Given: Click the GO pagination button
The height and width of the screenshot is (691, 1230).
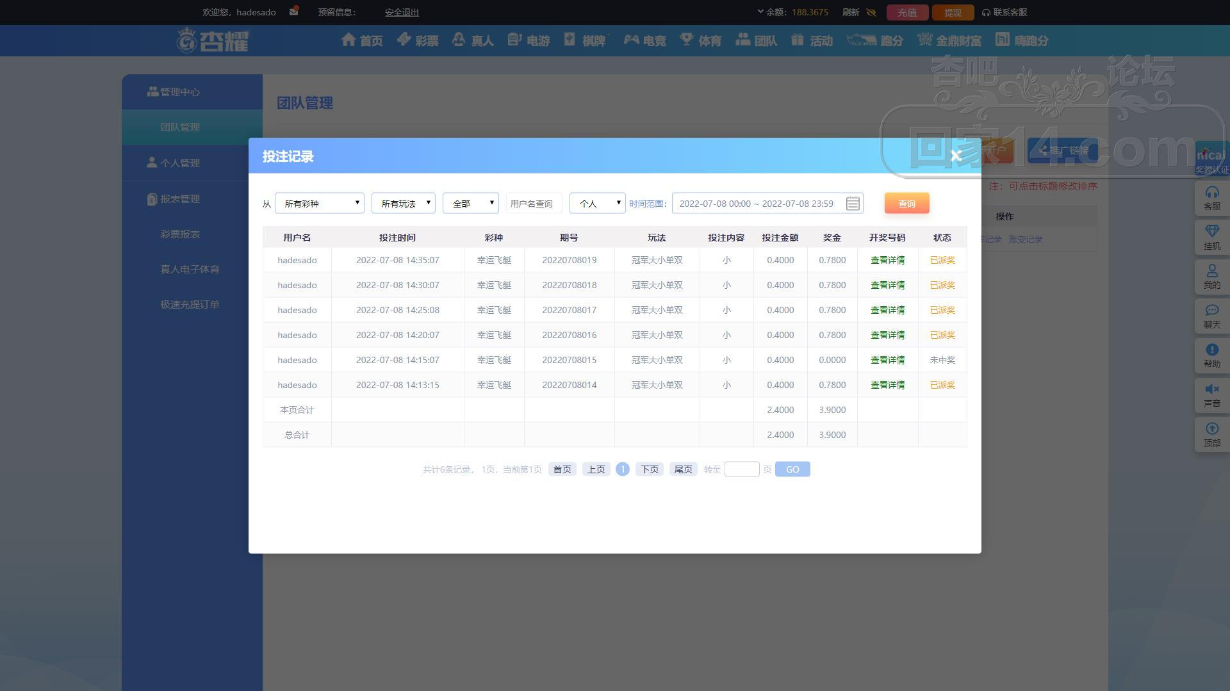Looking at the screenshot, I should tap(792, 469).
